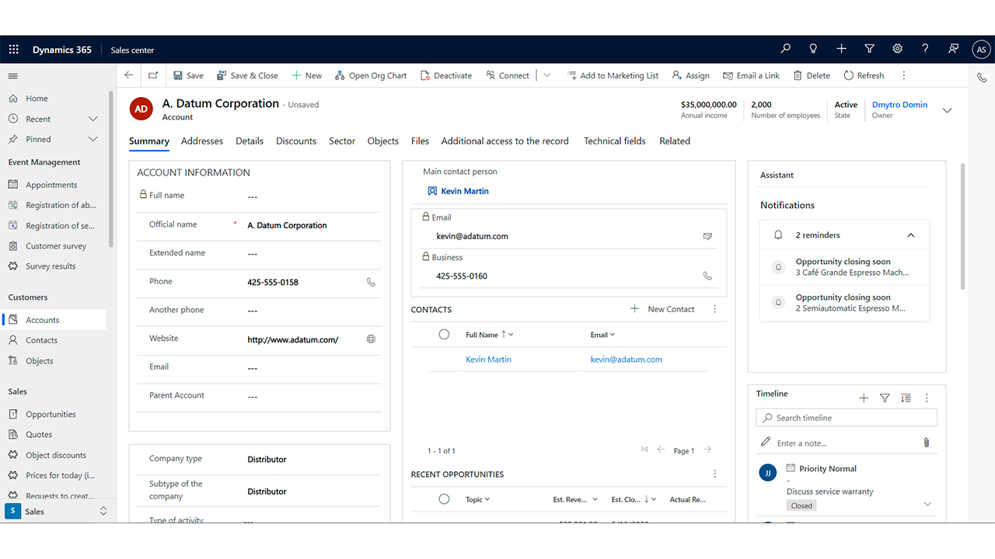Call the account phone 425-555-0158
The width and height of the screenshot is (995, 559).
tap(371, 282)
